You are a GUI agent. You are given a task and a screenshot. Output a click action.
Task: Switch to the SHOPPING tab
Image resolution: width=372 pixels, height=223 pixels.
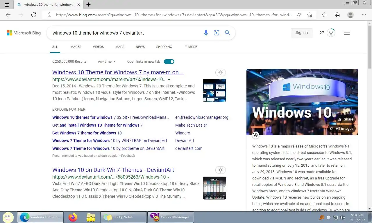coord(164,47)
